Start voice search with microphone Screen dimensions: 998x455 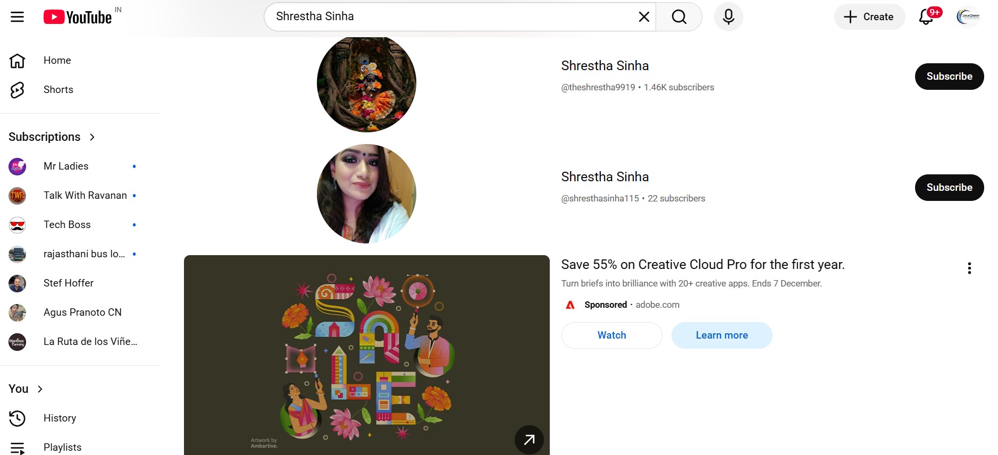click(x=728, y=17)
